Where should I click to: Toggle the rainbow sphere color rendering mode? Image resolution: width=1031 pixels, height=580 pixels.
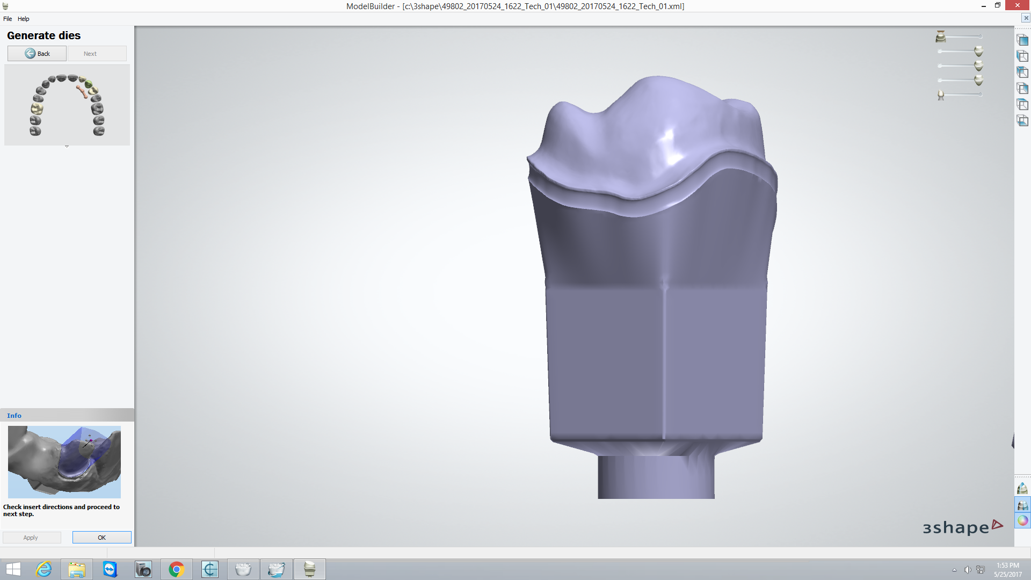click(1022, 520)
